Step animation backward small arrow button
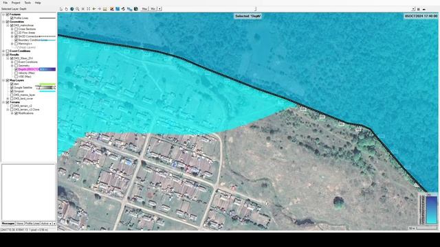Image resolution: width=440 pixels, height=247 pixels. point(159,9)
